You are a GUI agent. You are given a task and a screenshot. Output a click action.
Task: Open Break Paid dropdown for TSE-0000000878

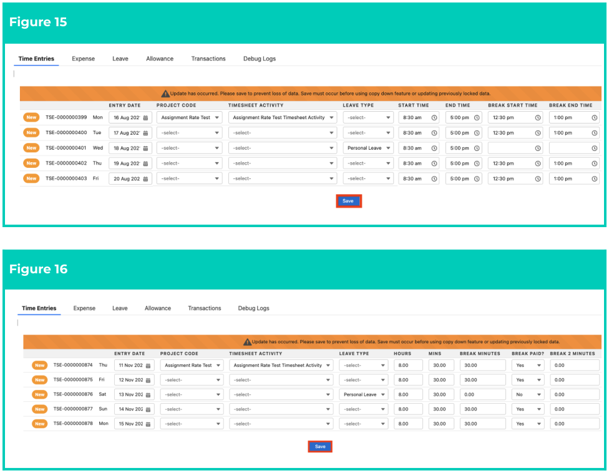528,424
